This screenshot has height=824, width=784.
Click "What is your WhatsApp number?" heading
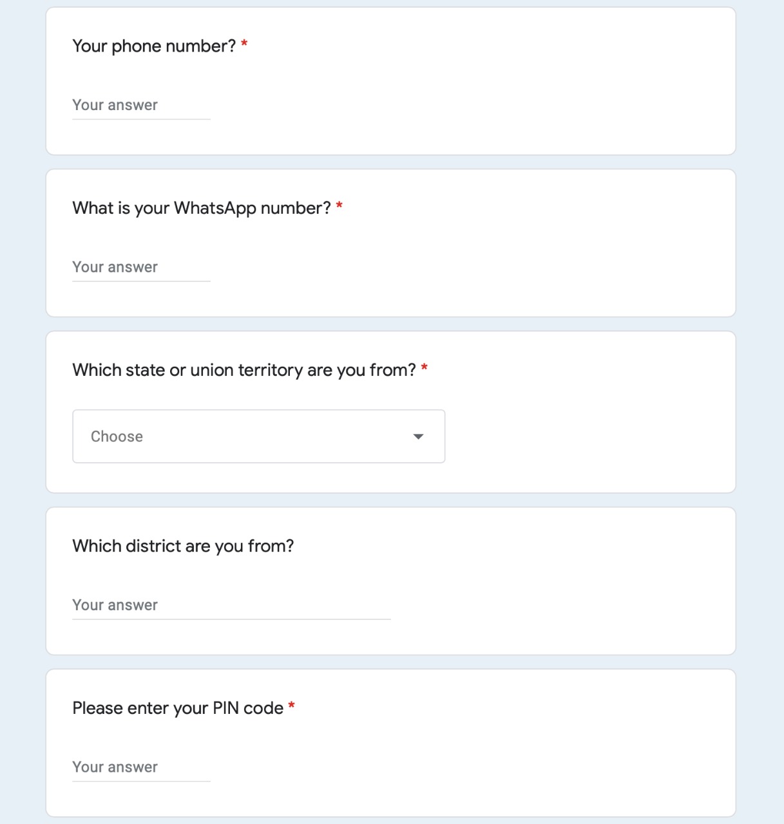click(x=201, y=209)
